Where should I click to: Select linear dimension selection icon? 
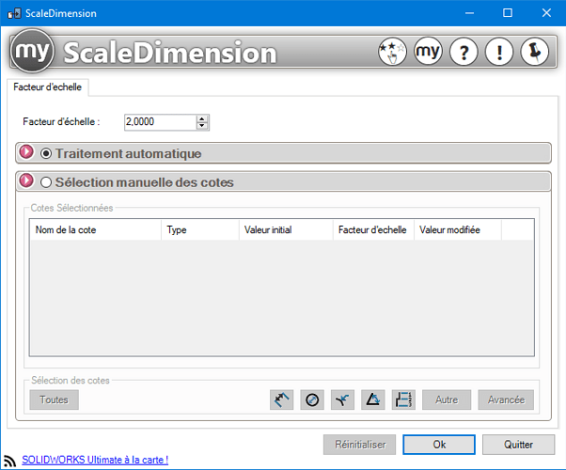(x=281, y=399)
